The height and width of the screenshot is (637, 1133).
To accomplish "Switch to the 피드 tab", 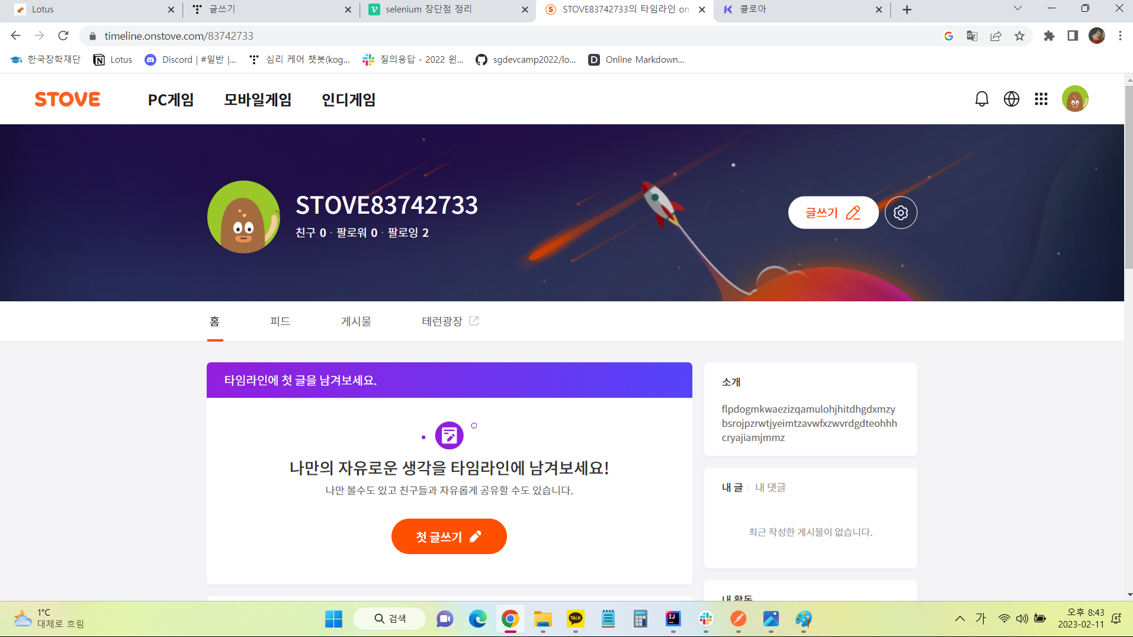I will [x=280, y=321].
